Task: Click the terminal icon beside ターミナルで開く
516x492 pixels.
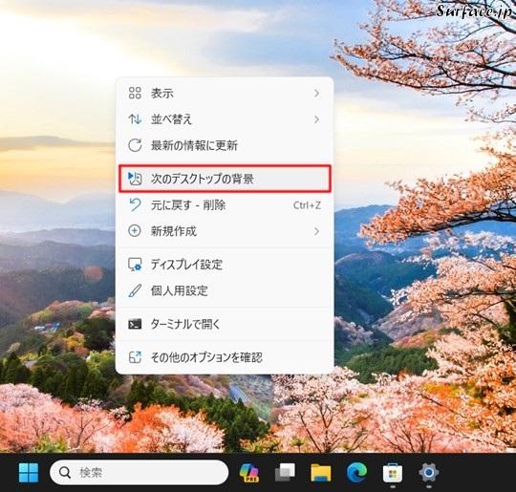Action: (x=135, y=324)
